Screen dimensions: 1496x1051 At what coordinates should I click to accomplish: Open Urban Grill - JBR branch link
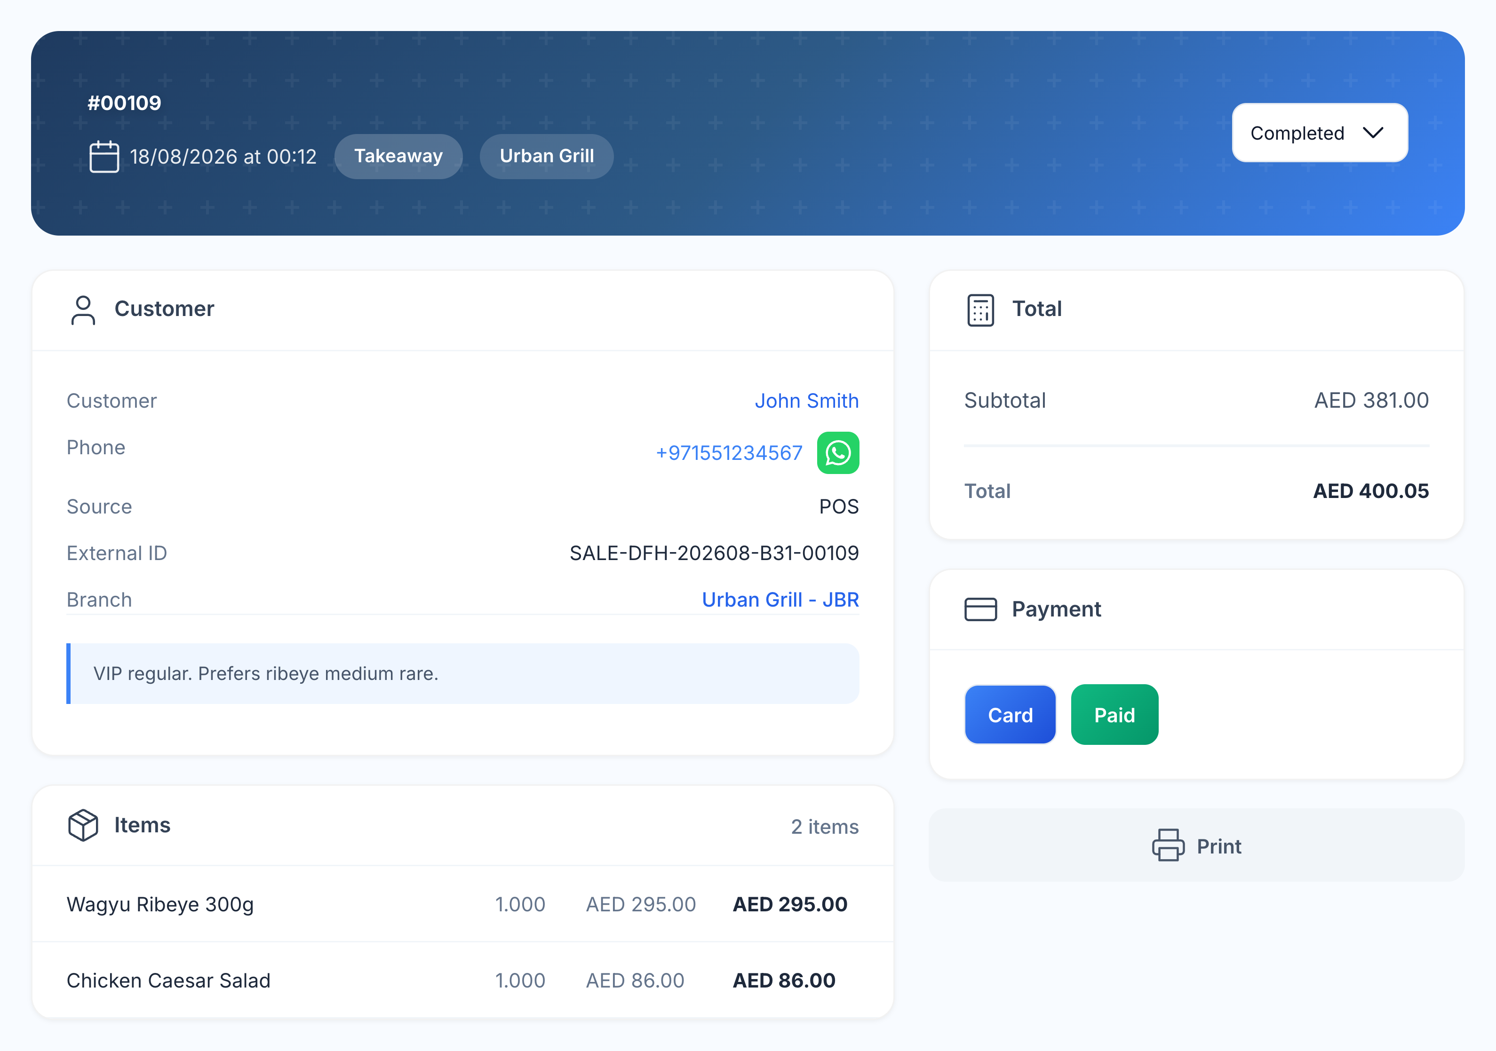[780, 599]
